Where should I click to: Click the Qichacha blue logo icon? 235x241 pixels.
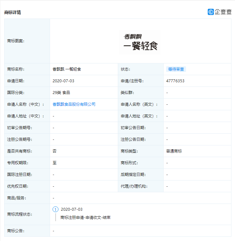(x=211, y=12)
